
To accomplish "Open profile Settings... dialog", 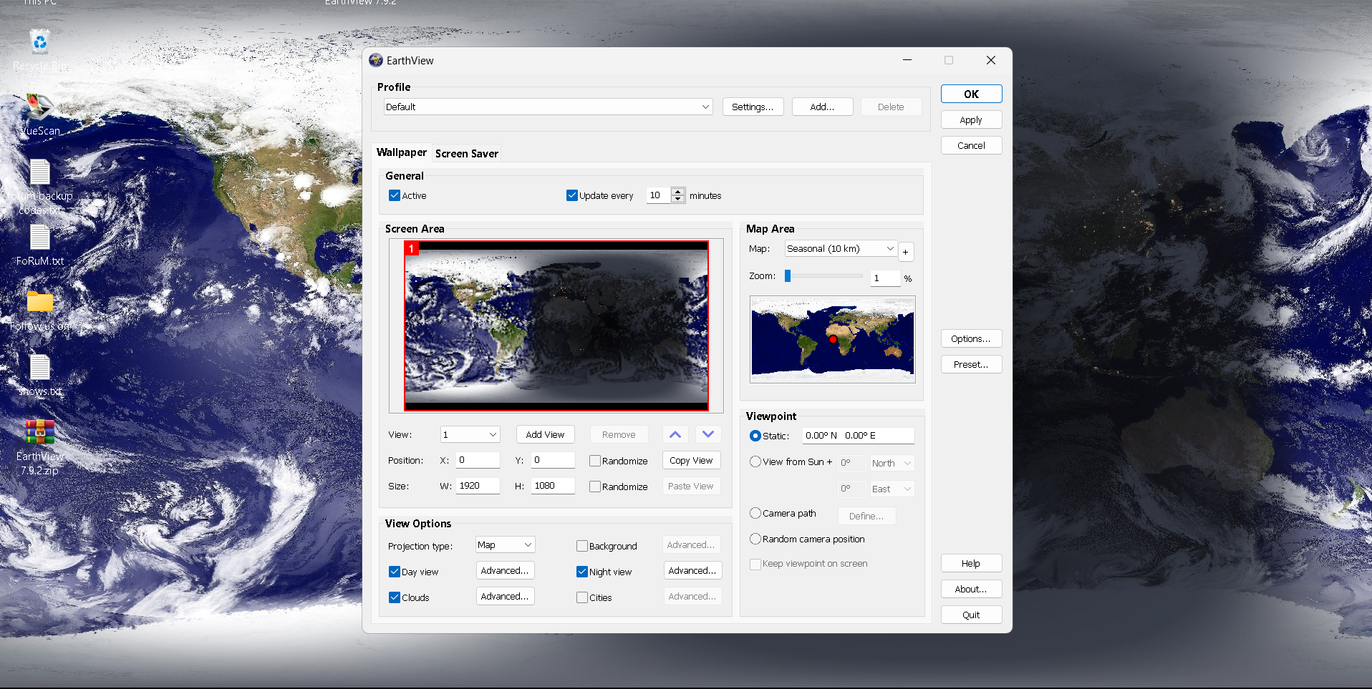I will point(753,107).
